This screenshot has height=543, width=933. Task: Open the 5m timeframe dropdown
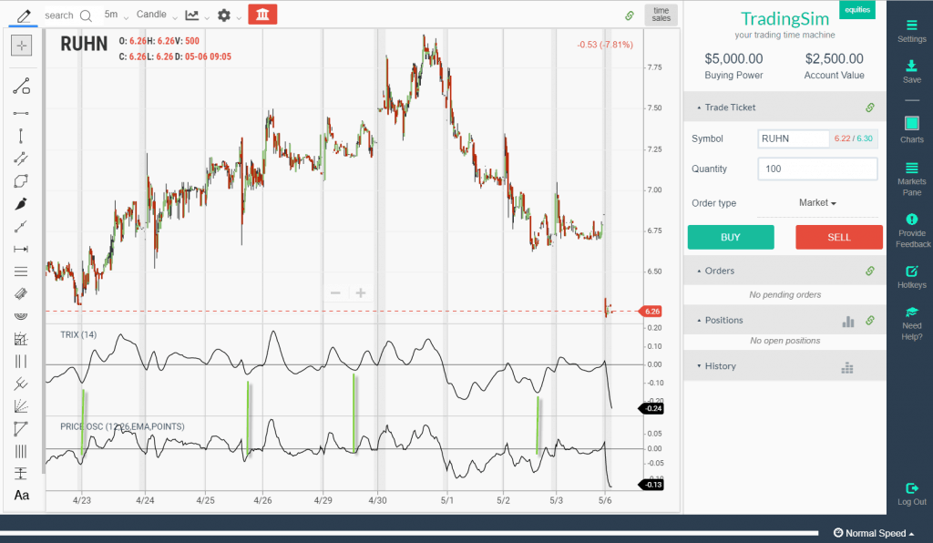tap(113, 15)
